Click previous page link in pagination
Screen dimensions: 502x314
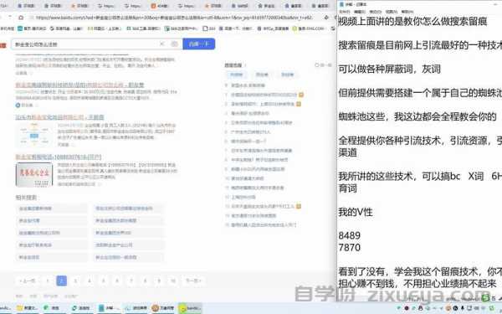28,281
